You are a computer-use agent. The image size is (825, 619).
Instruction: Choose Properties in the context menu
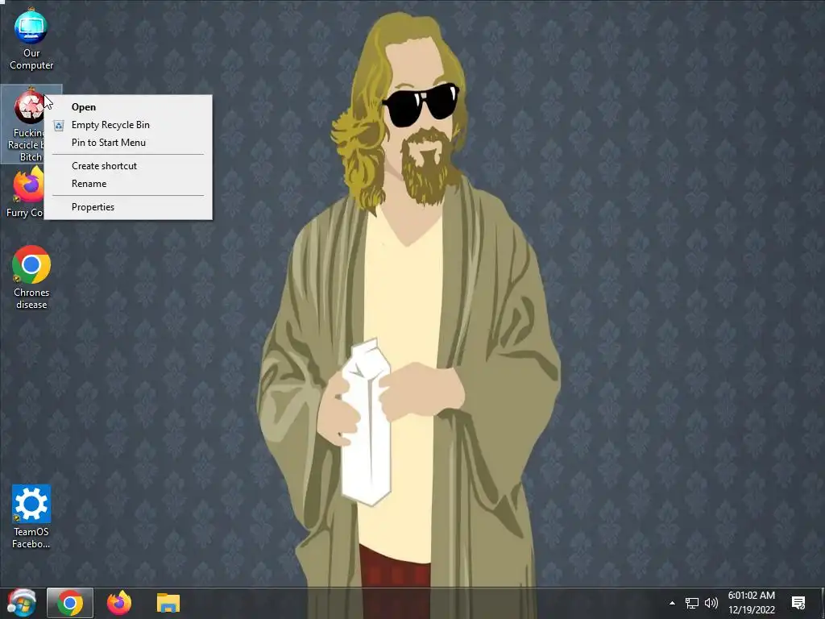[128, 207]
